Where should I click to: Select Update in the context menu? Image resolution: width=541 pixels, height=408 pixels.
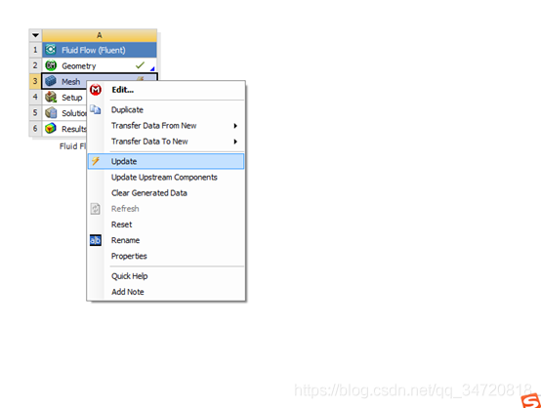(166, 161)
